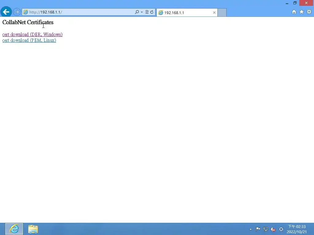
Task: Open Favorites star icon
Action: point(301,12)
